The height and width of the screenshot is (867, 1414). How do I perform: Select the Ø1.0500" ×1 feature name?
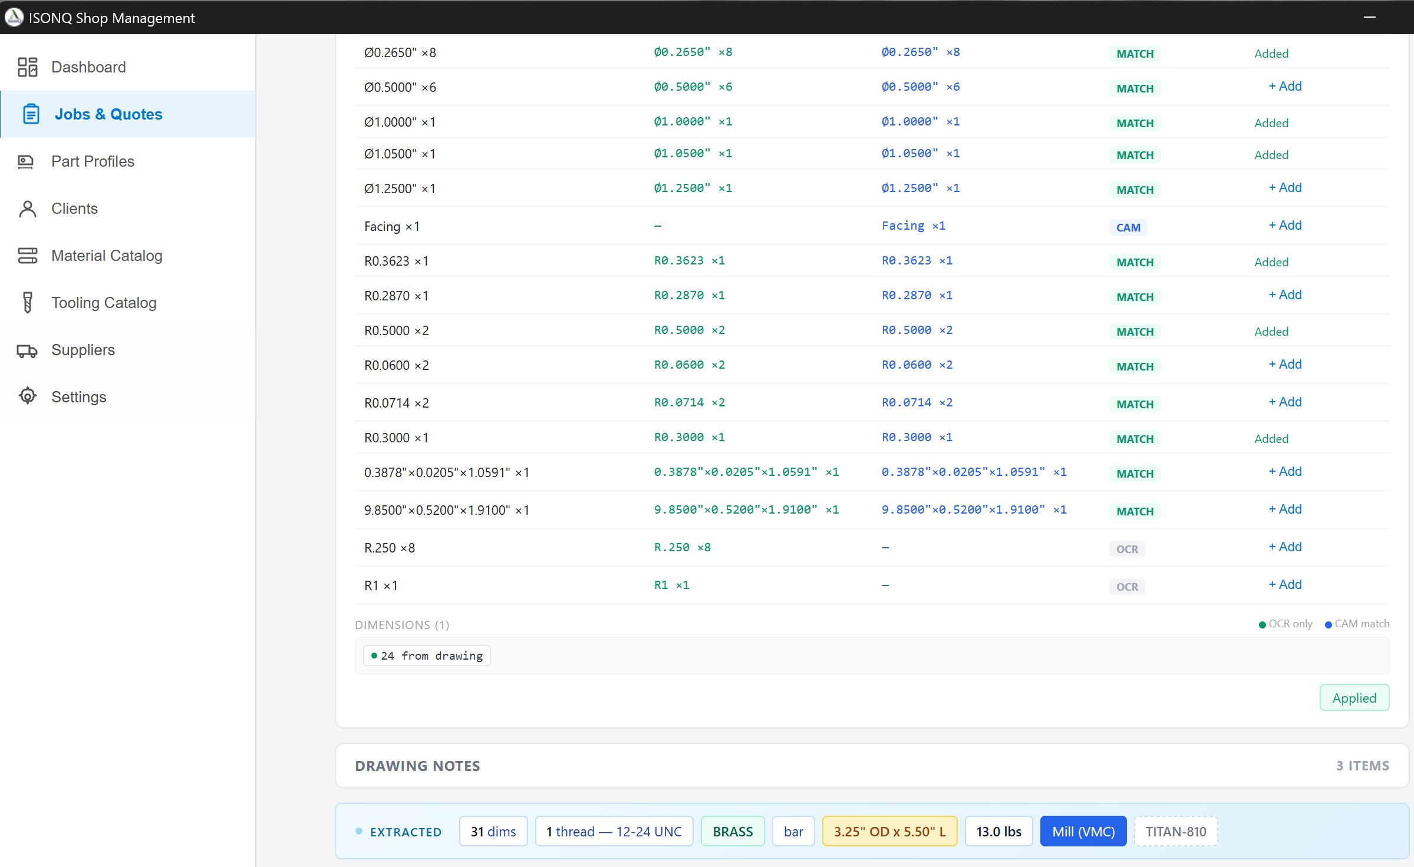point(400,154)
